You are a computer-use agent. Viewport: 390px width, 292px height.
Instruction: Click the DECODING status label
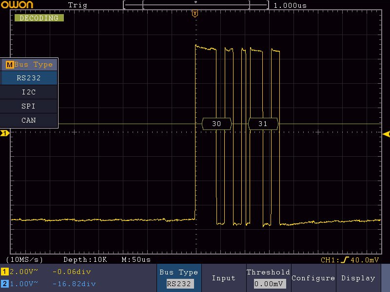[39, 18]
